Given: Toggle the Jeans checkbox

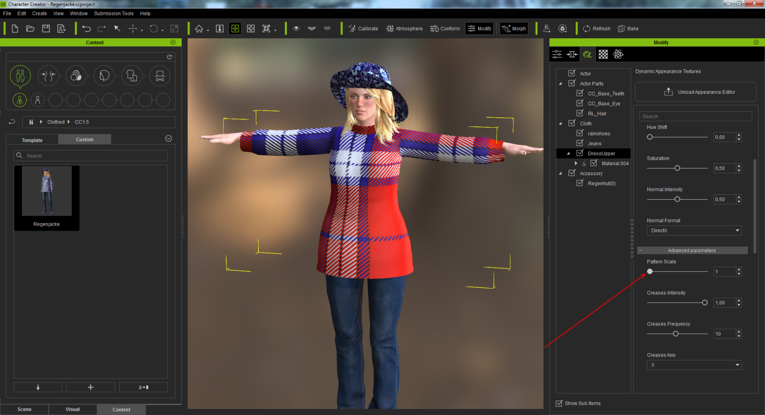Looking at the screenshot, I should [x=580, y=143].
